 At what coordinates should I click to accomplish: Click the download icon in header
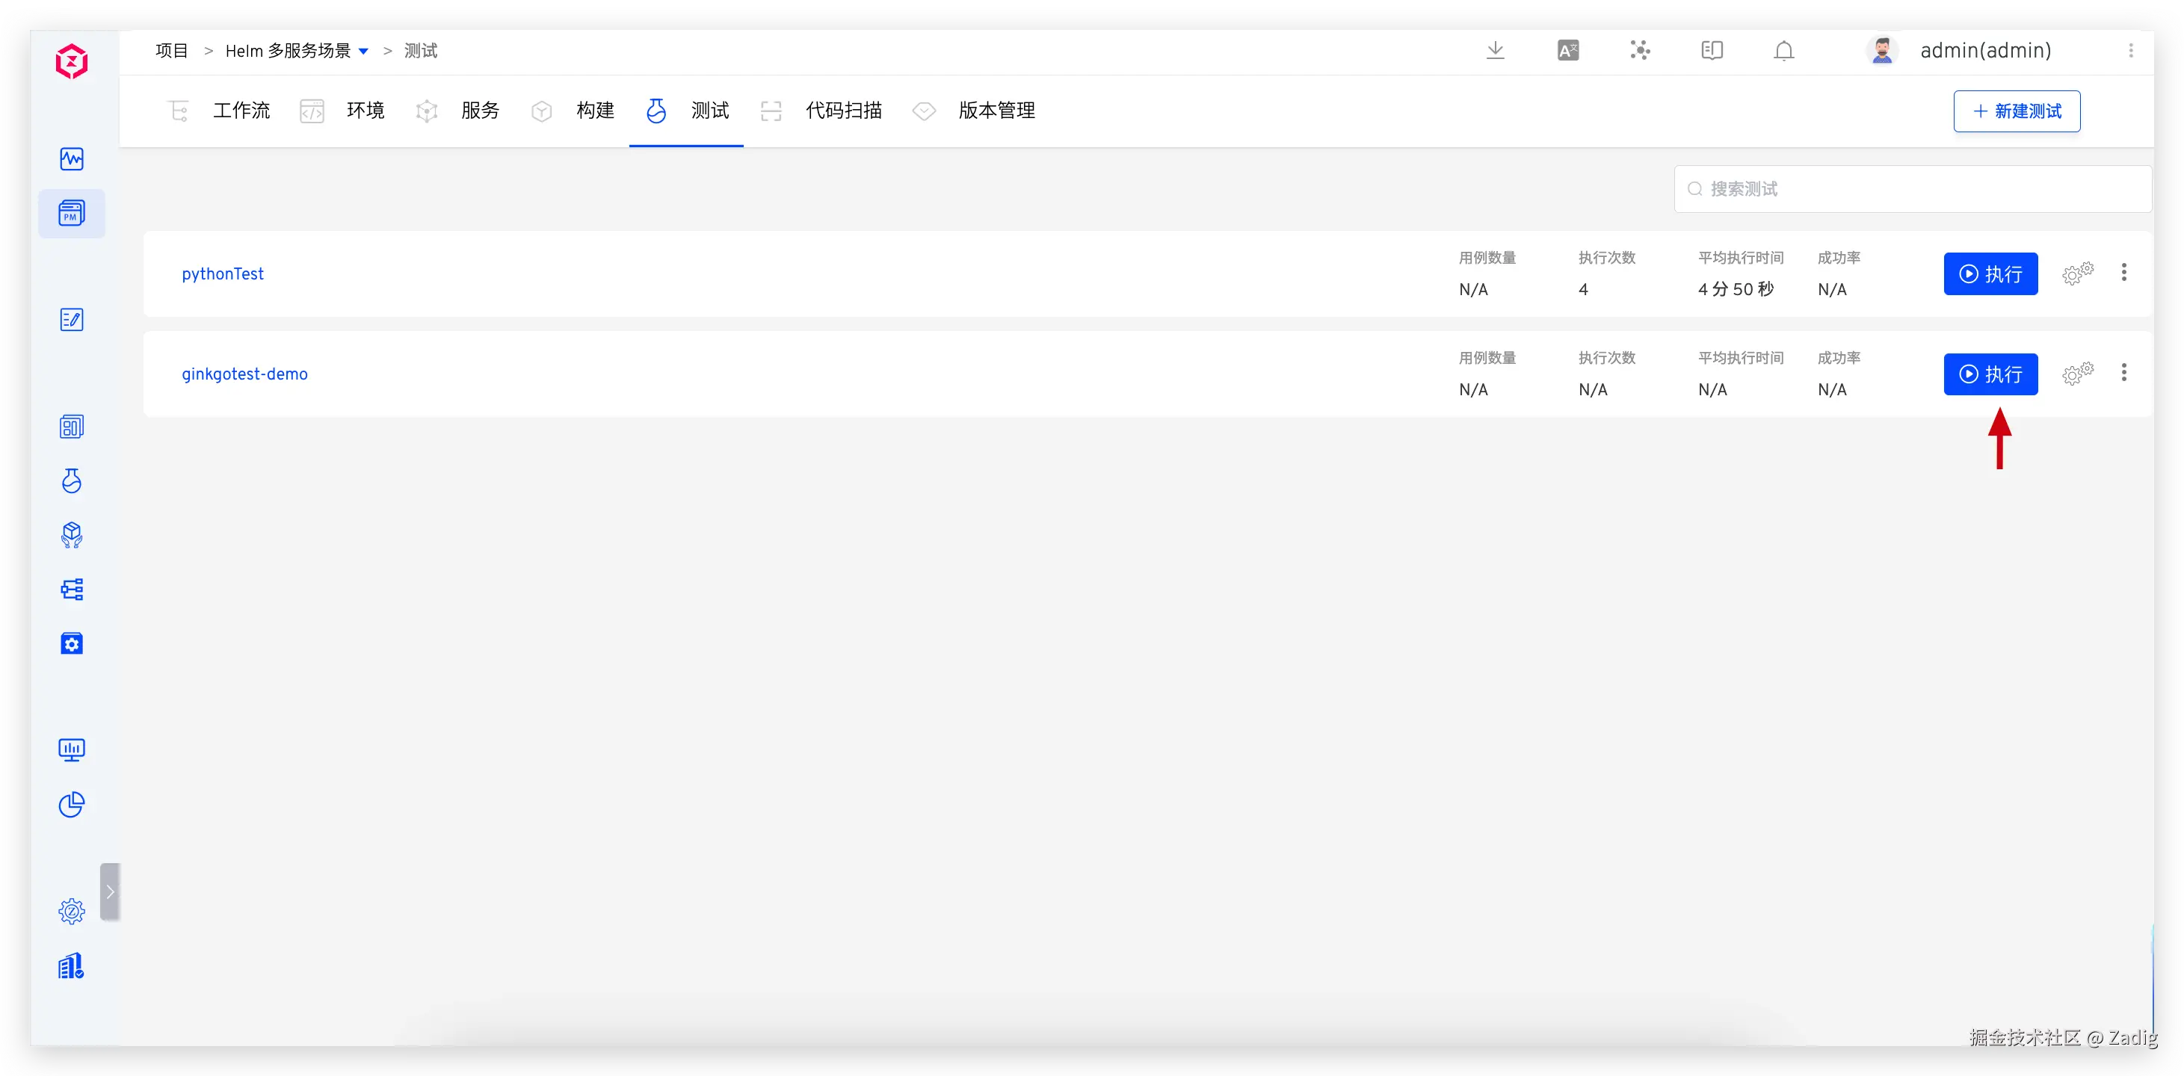[1496, 50]
